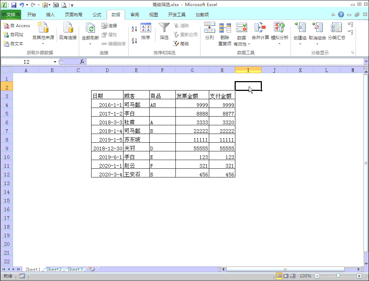Toggle the Filter funnel (筛选)

(164, 32)
